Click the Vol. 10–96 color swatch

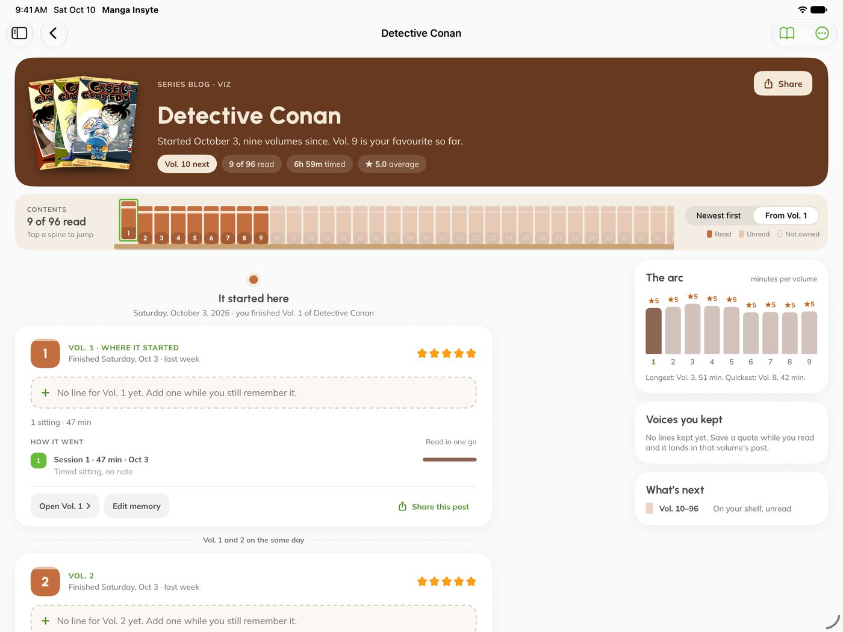click(x=649, y=508)
